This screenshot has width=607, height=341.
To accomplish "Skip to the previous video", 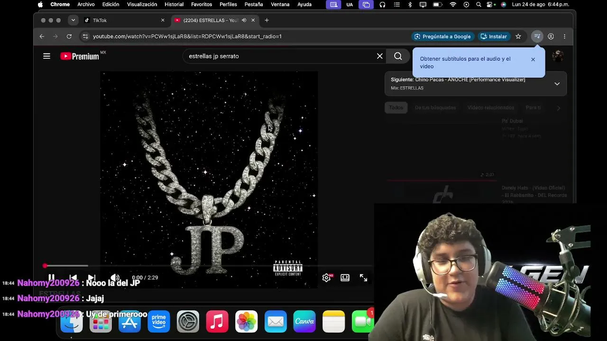I will (73, 278).
